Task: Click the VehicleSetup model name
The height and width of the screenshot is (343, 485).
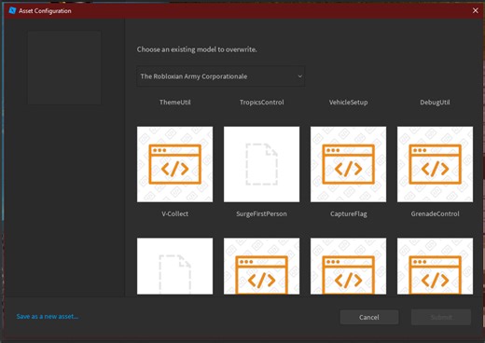Action: pyautogui.click(x=348, y=103)
